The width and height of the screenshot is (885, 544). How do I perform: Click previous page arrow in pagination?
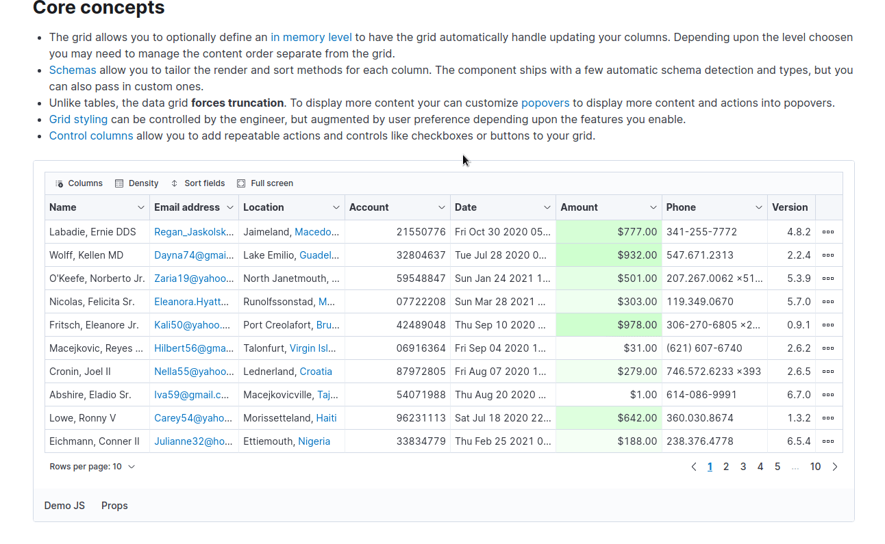(x=694, y=467)
